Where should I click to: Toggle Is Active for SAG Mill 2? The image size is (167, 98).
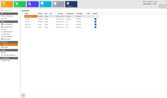click(x=95, y=22)
